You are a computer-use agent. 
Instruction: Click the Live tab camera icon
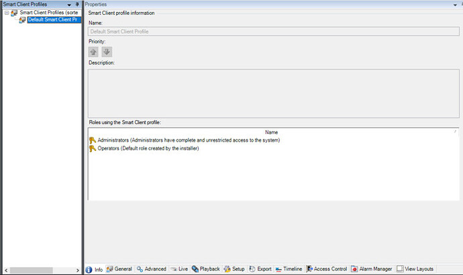(x=174, y=269)
